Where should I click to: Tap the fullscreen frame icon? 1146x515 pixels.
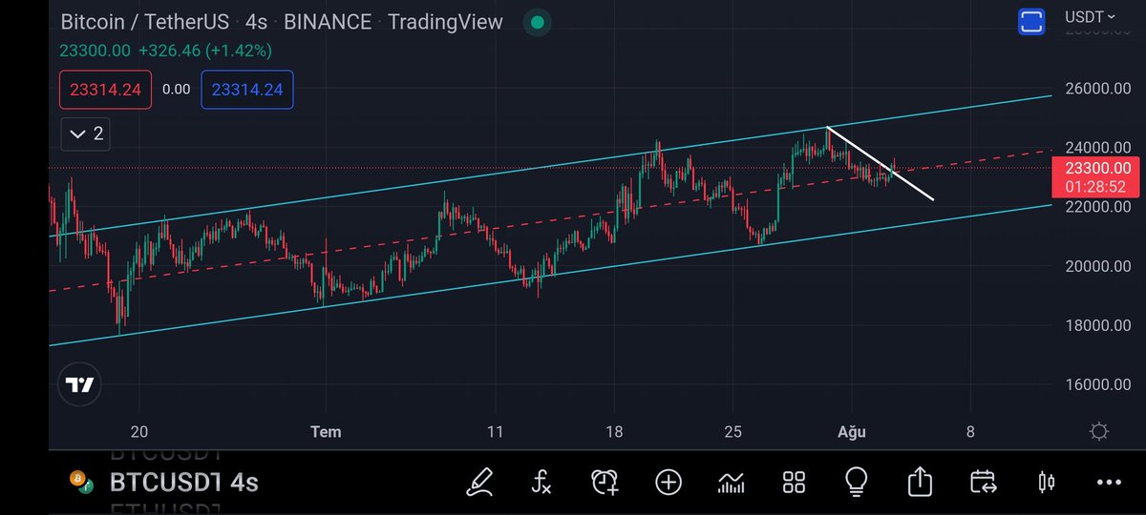[1031, 21]
